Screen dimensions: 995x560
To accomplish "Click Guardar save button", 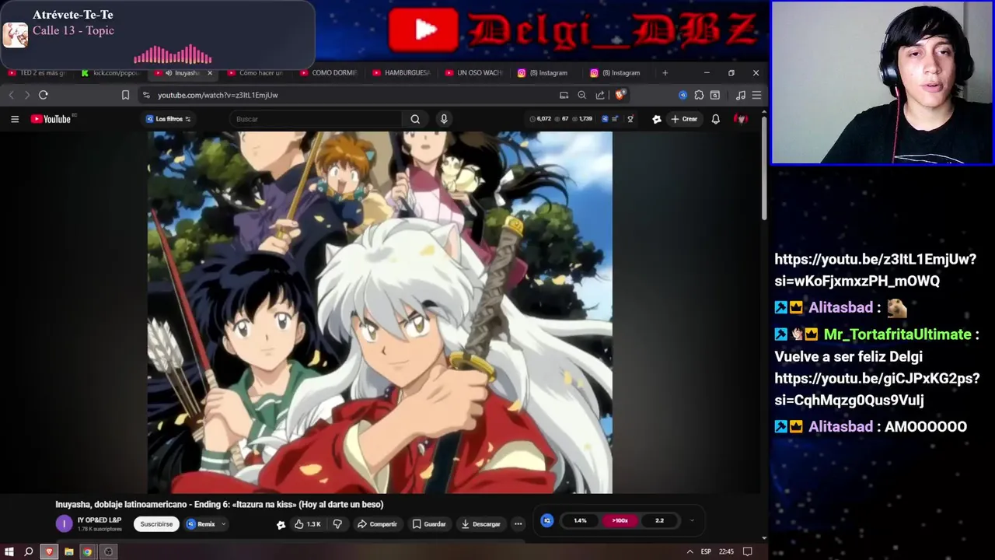I will [x=429, y=524].
